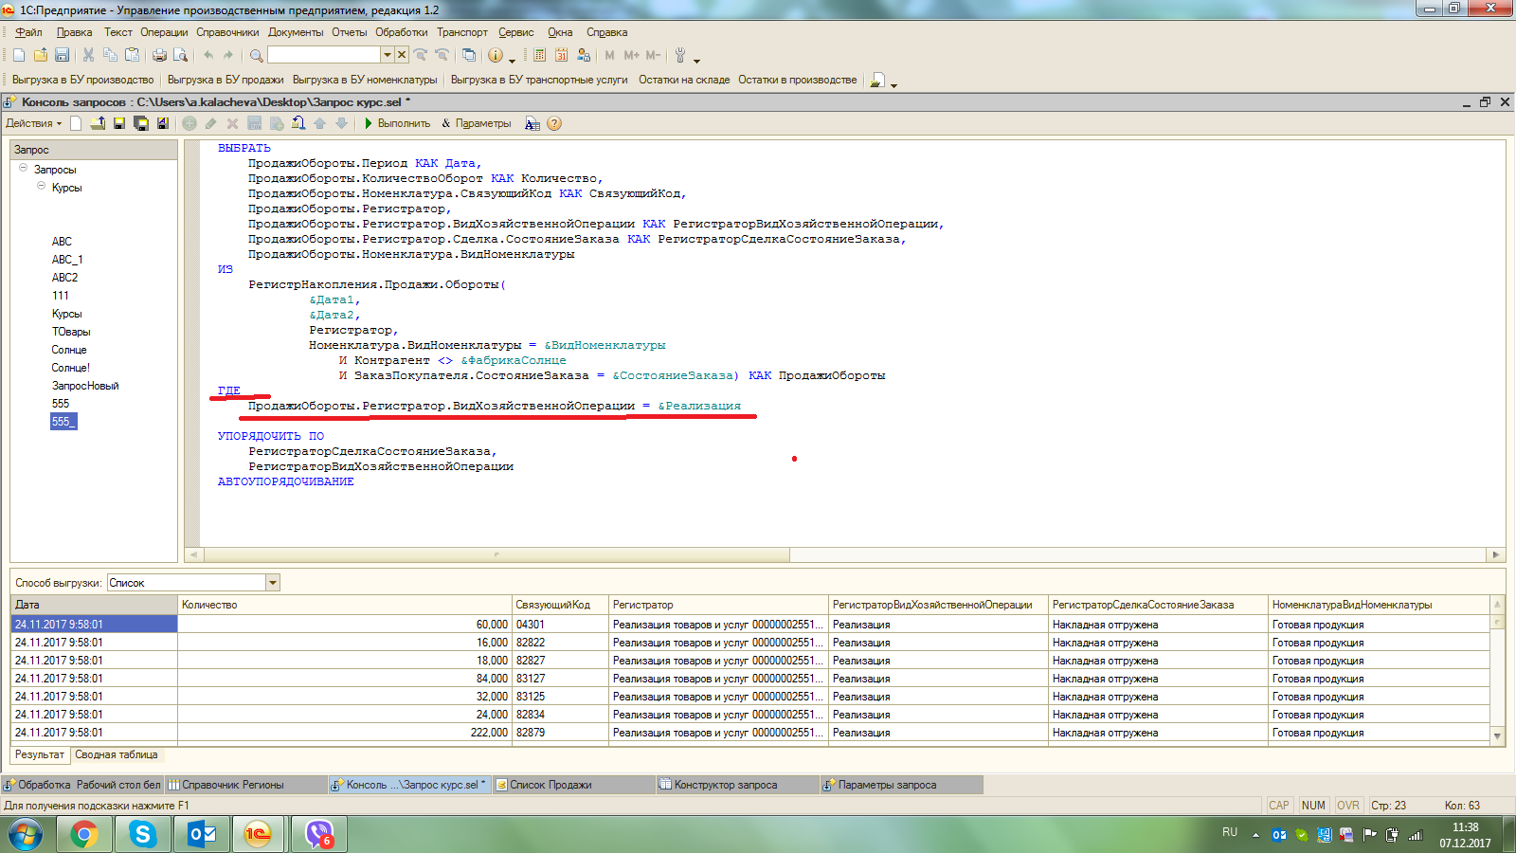Click the Find magnifier icon

[x=256, y=55]
